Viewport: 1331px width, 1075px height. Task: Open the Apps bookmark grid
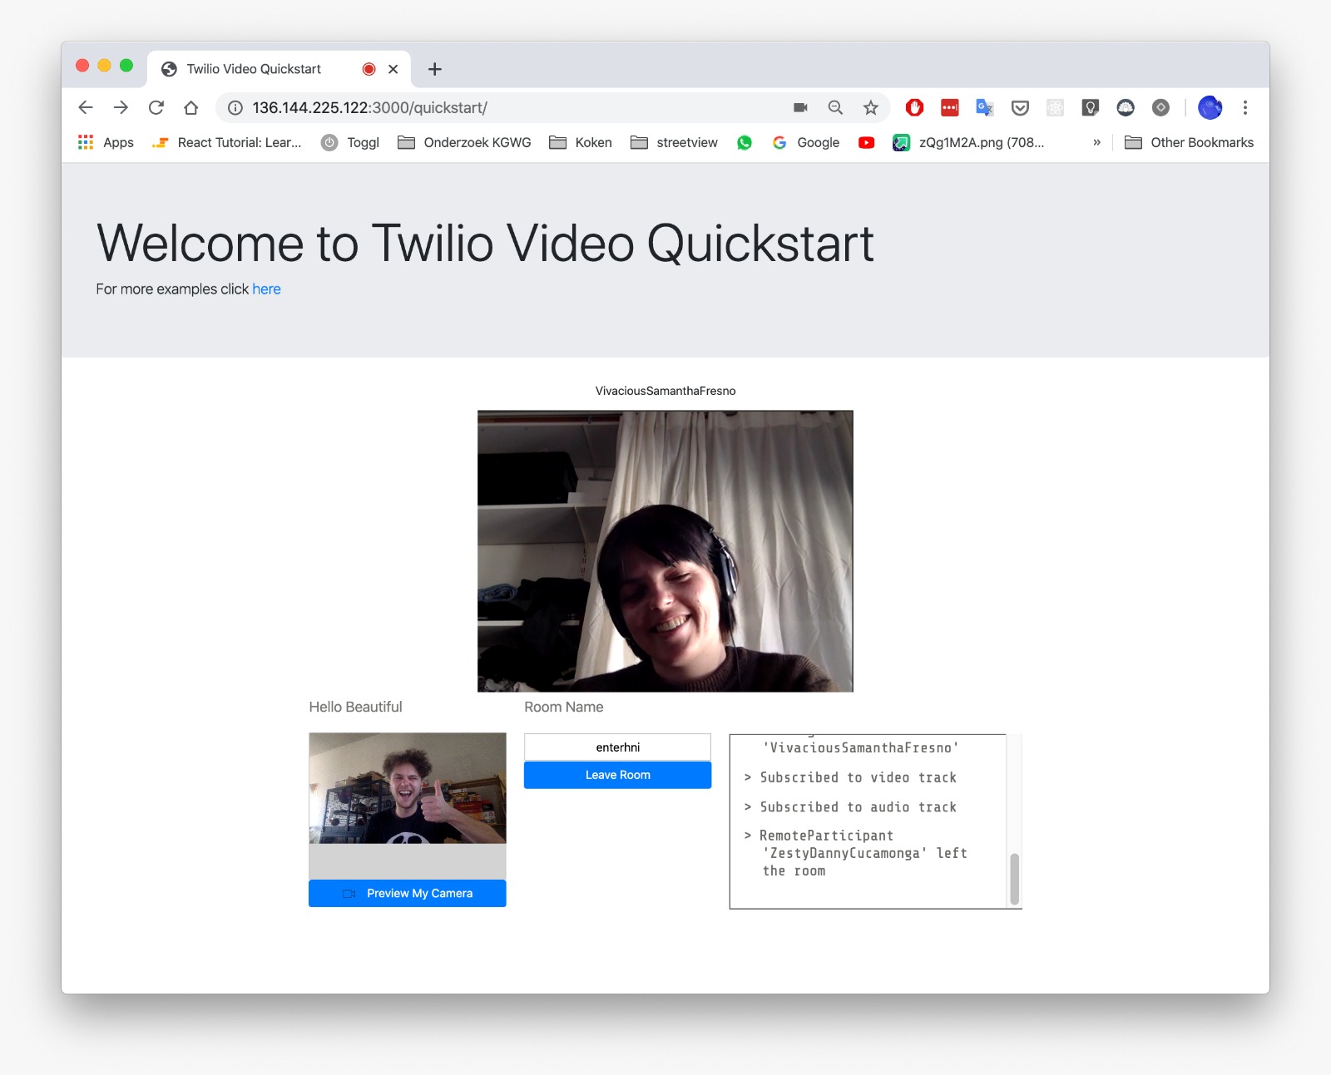tap(106, 142)
